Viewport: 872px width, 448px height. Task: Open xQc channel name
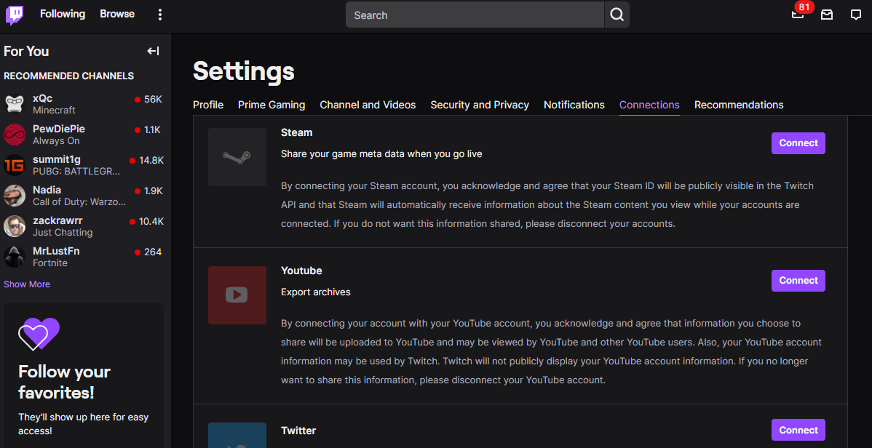pos(42,98)
